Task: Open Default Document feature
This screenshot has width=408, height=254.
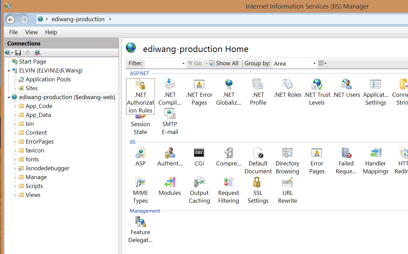Action: click(258, 161)
